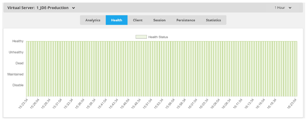Click the Maintained y-axis label
Viewport: 308px width, 120px height.
(x=16, y=74)
